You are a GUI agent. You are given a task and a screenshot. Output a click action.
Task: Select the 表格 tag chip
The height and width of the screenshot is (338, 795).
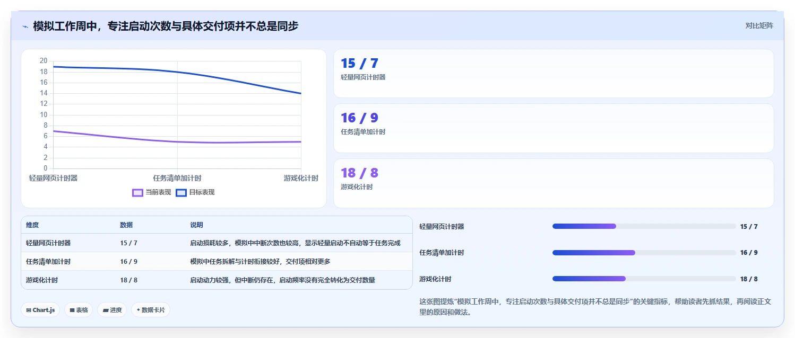pos(79,310)
